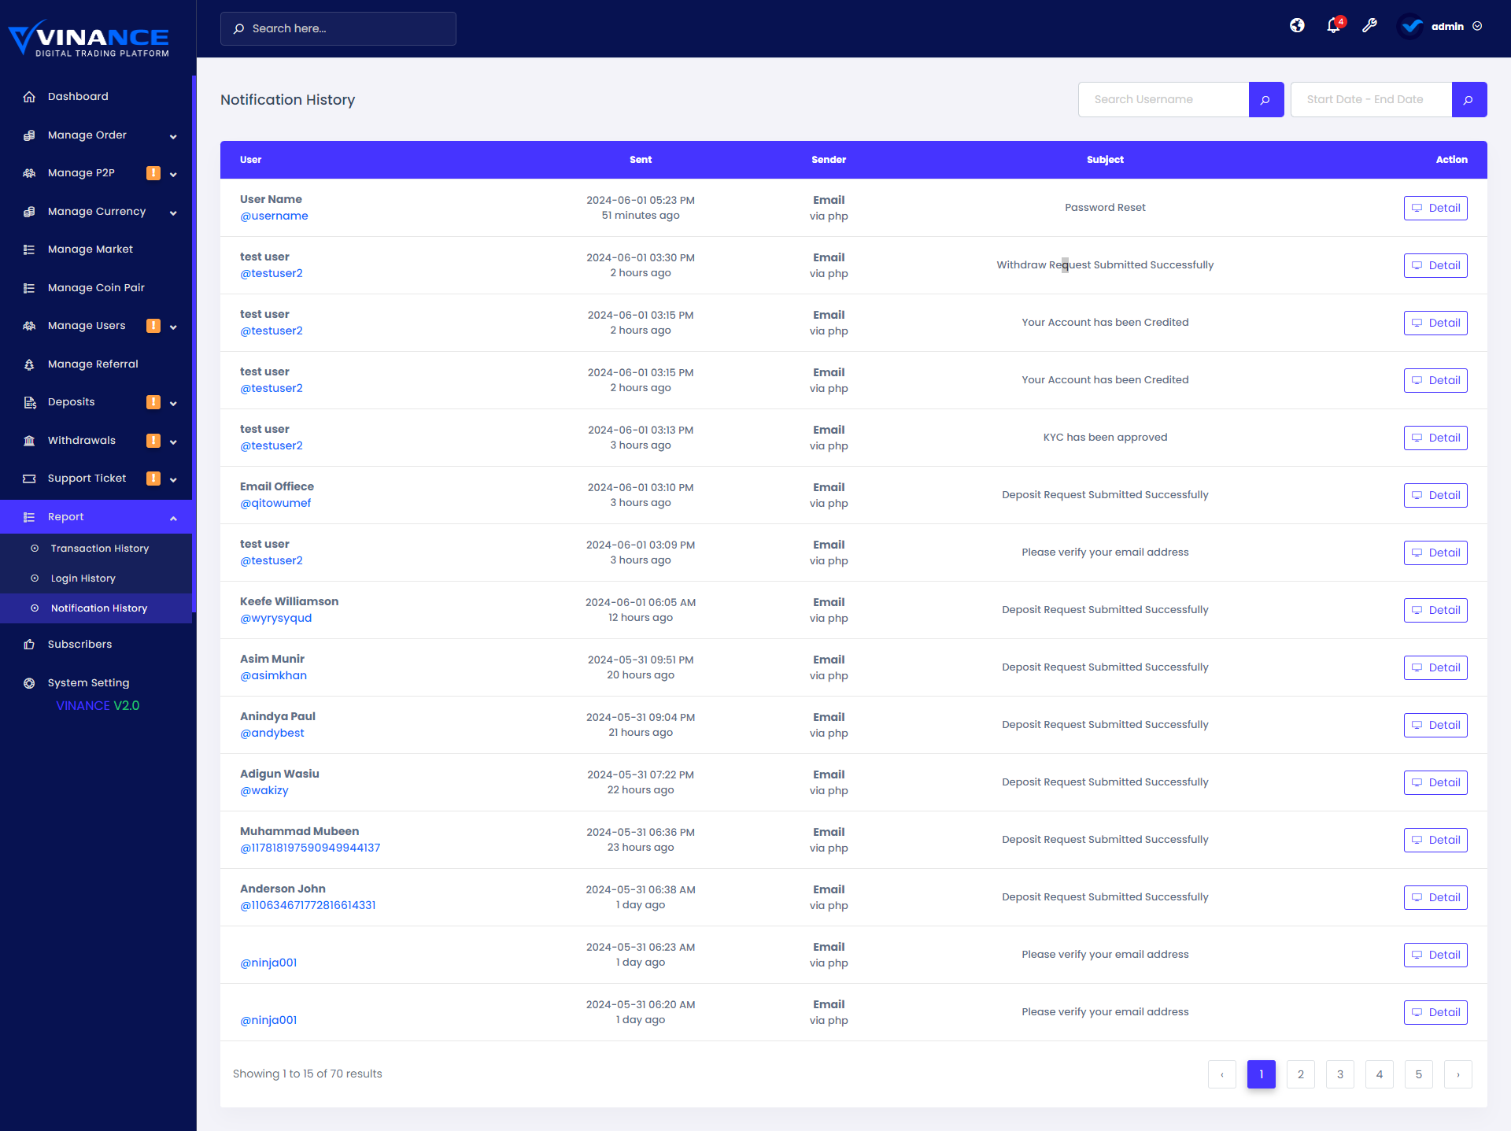The width and height of the screenshot is (1511, 1131).
Task: Open Transaction History submenu item
Action: [x=96, y=549]
